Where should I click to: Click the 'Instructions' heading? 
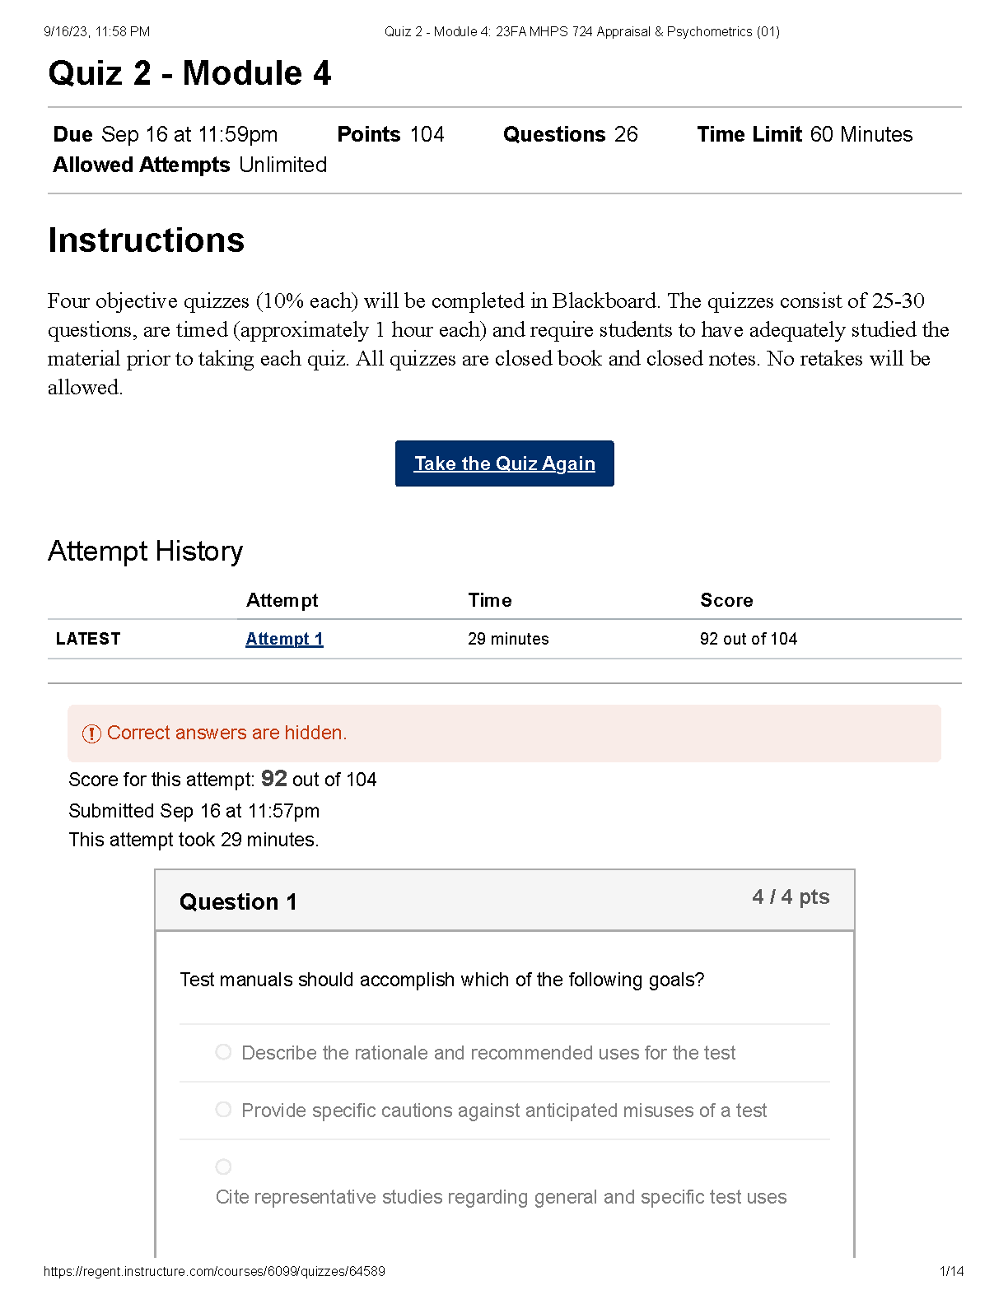coord(146,240)
